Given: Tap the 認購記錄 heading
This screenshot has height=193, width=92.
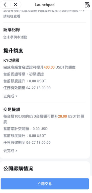Looking at the screenshot, I should (x=12, y=30).
